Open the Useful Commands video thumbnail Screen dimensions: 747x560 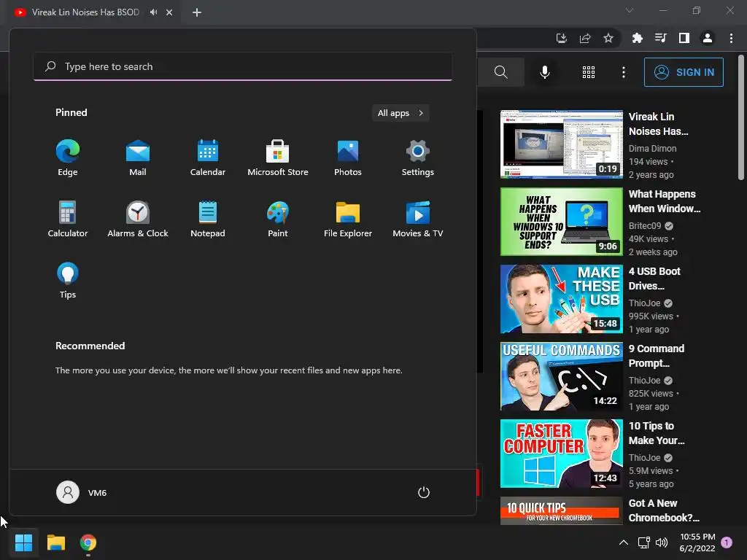point(561,376)
